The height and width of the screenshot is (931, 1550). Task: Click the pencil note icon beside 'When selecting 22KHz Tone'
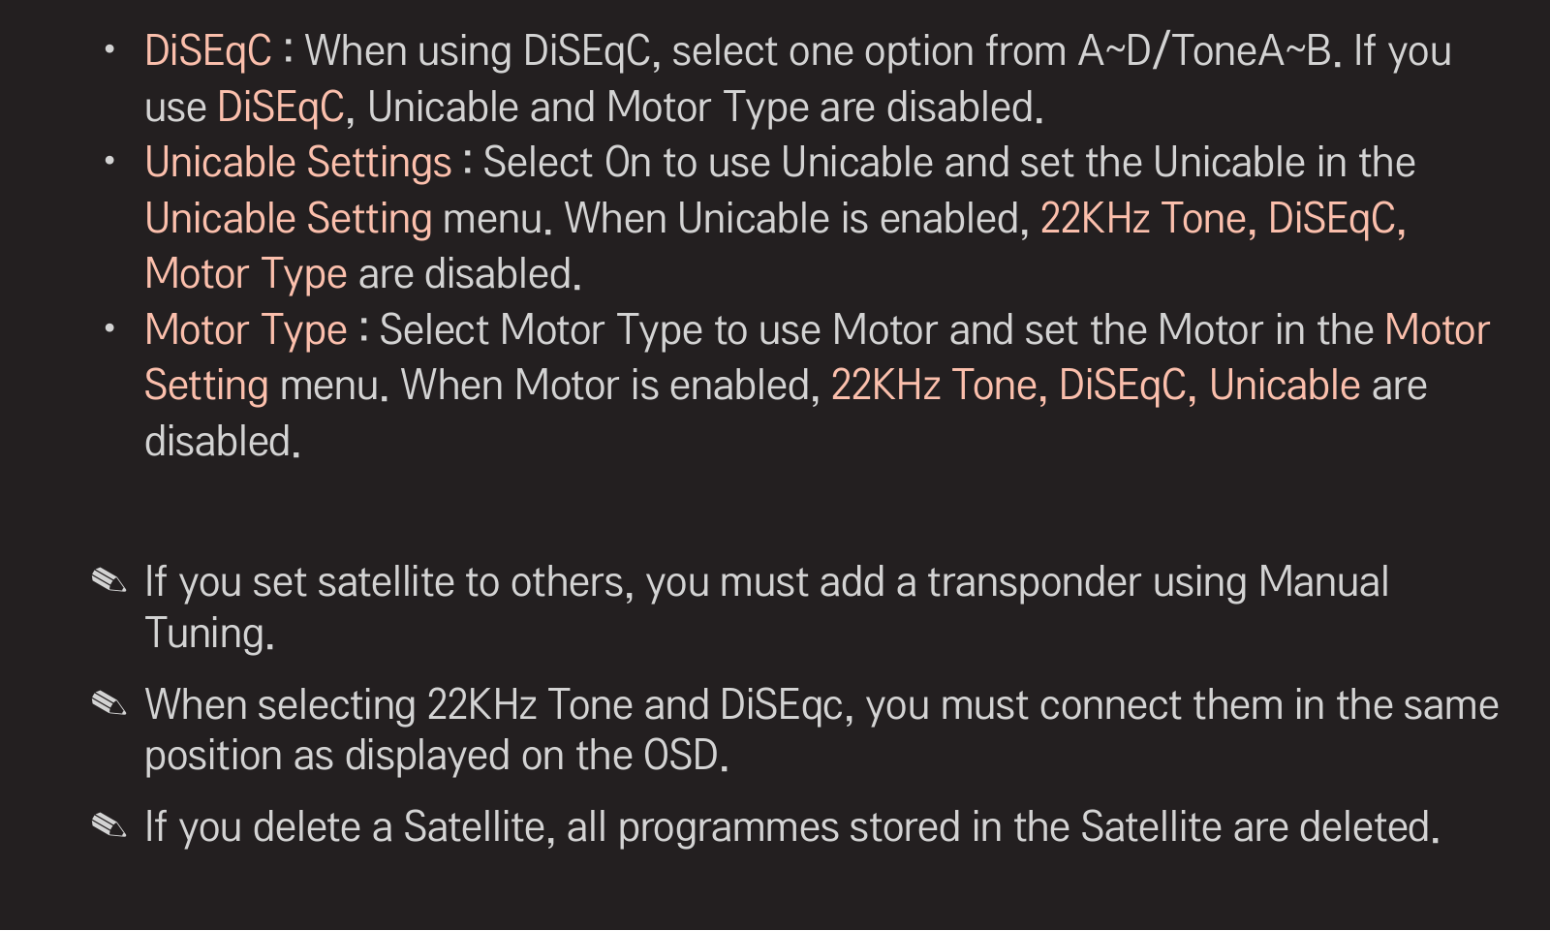[108, 704]
